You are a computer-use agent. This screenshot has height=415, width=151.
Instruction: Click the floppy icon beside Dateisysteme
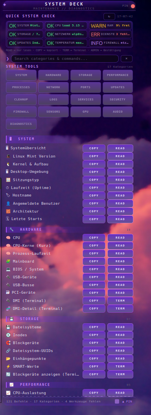[x=8, y=327]
